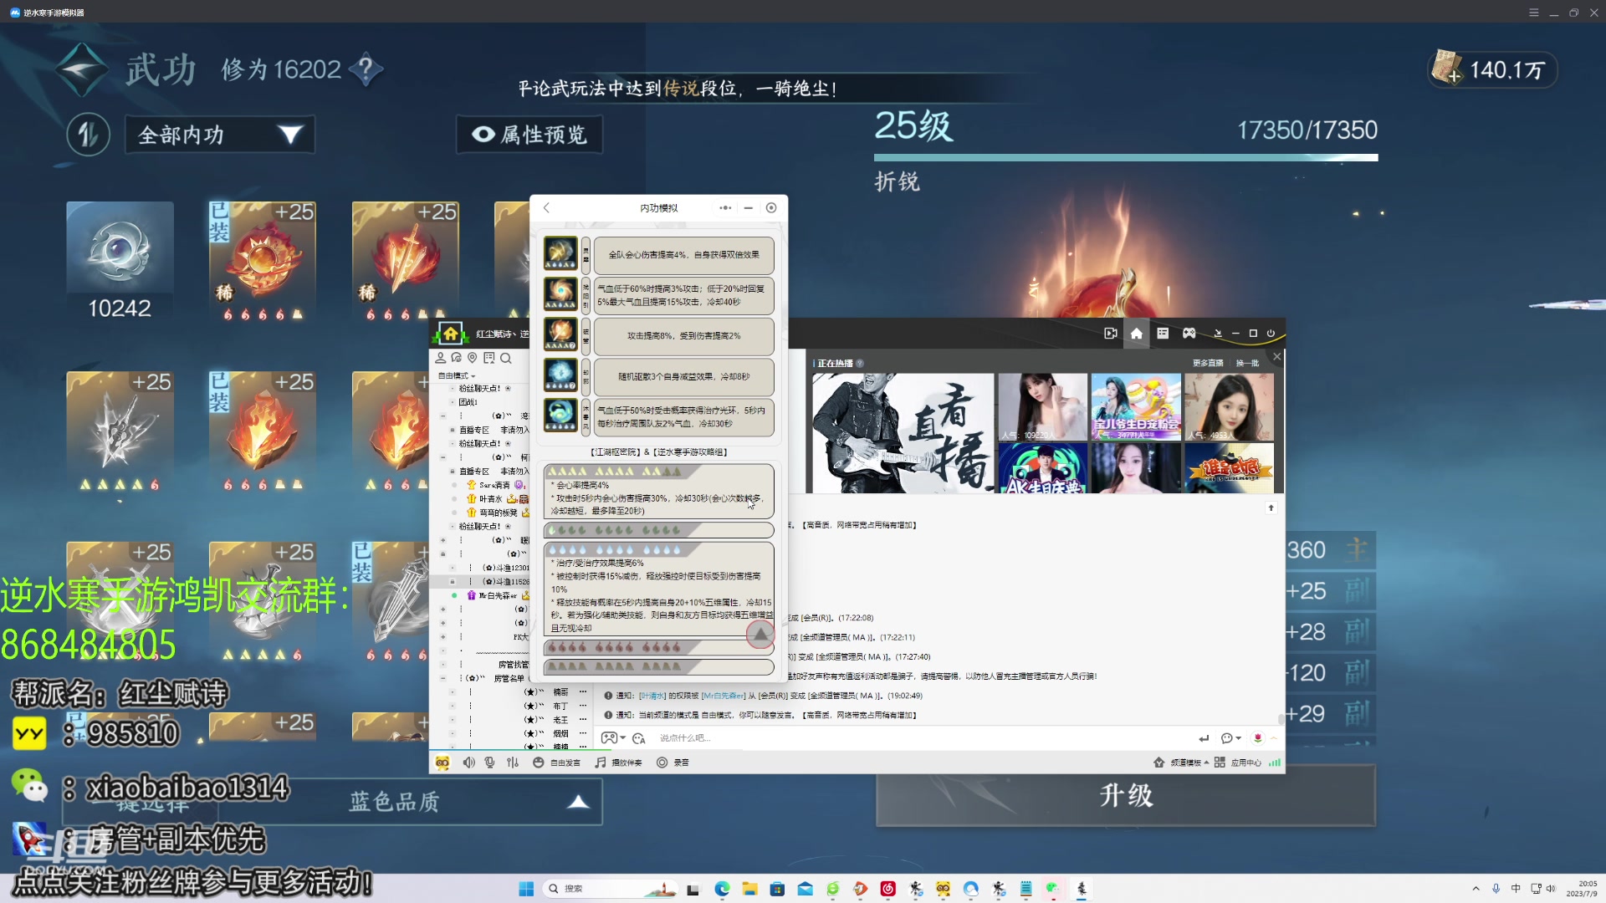Click the speaker volume icon in the YY bottom bar

[x=468, y=763]
